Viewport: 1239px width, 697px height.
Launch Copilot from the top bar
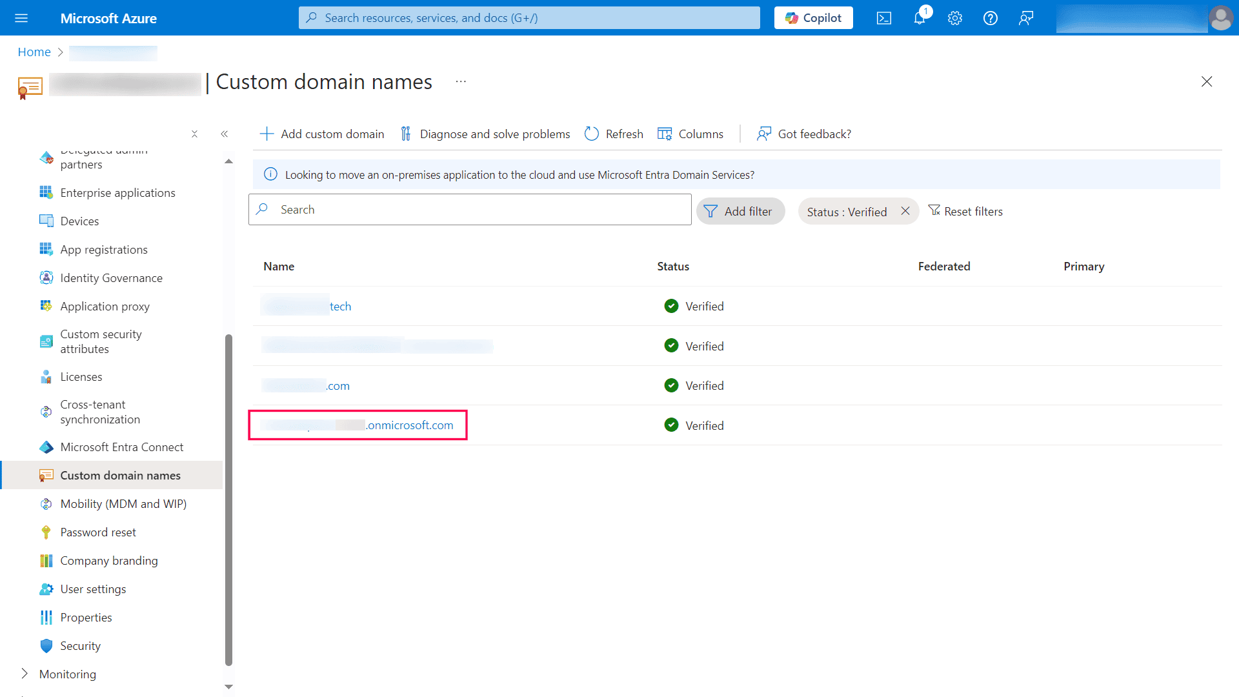[812, 17]
